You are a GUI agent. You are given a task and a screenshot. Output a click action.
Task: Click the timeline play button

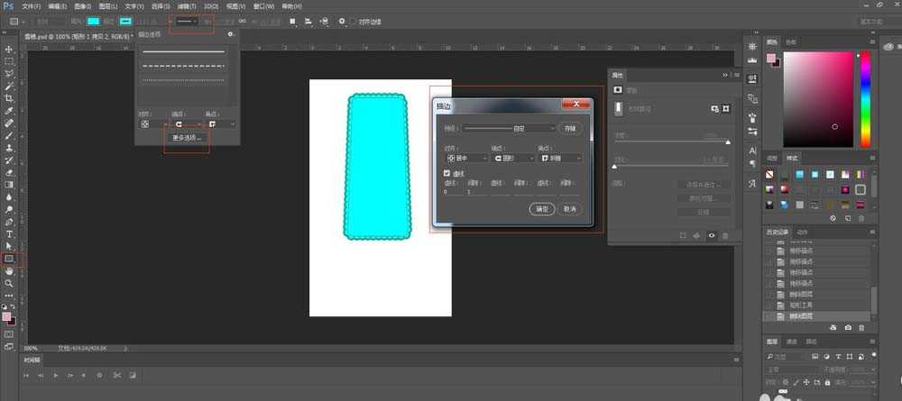pyautogui.click(x=56, y=374)
